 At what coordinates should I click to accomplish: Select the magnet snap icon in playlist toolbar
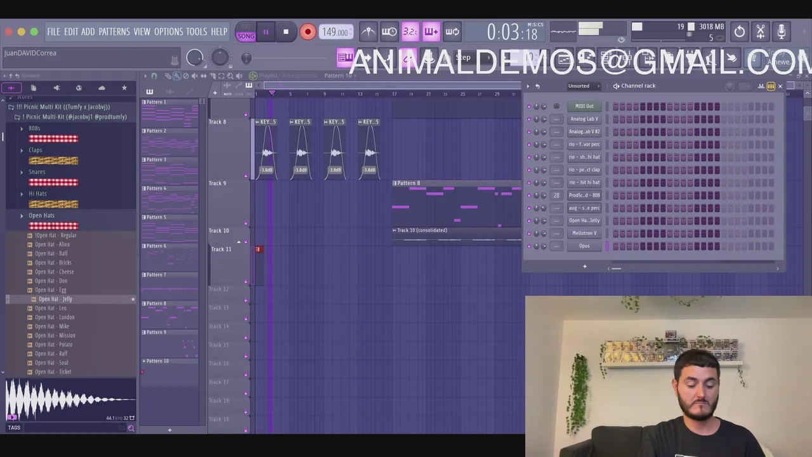154,76
